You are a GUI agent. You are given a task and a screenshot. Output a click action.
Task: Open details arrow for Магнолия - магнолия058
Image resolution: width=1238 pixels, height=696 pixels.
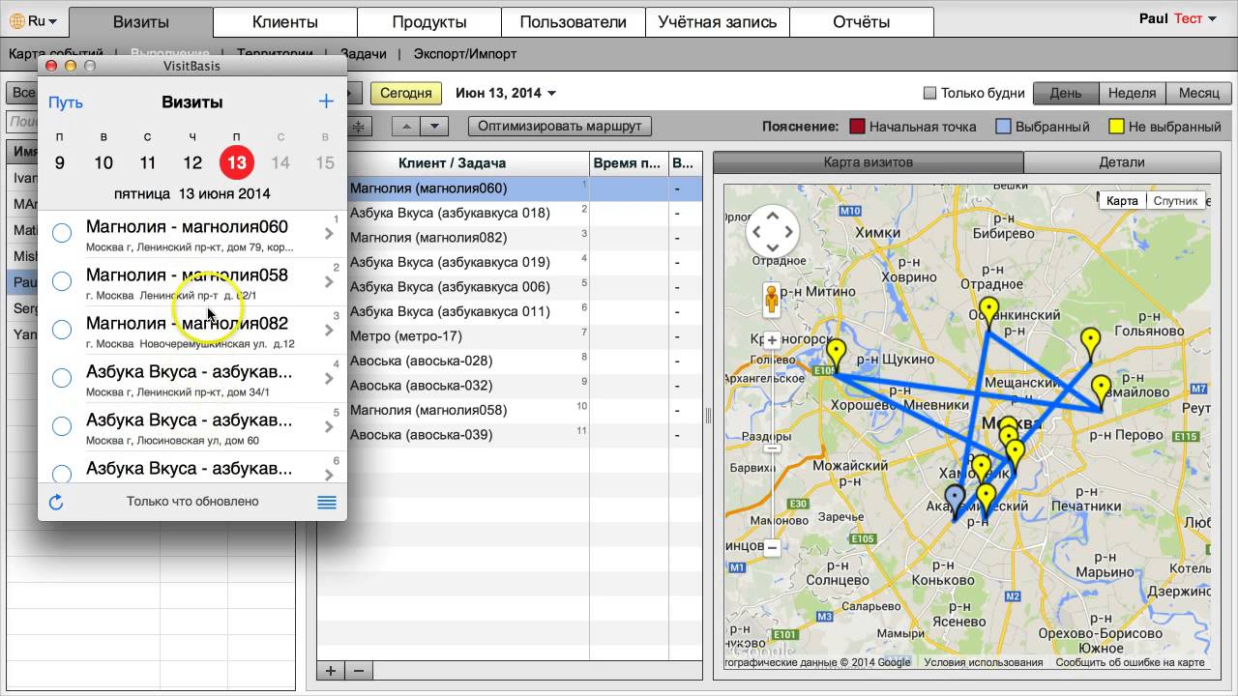pos(329,281)
